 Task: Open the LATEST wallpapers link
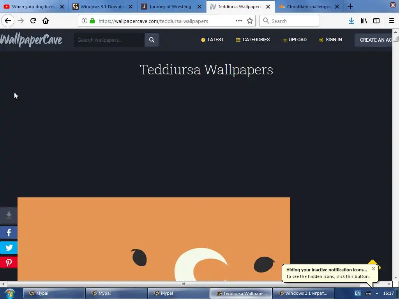pos(212,40)
